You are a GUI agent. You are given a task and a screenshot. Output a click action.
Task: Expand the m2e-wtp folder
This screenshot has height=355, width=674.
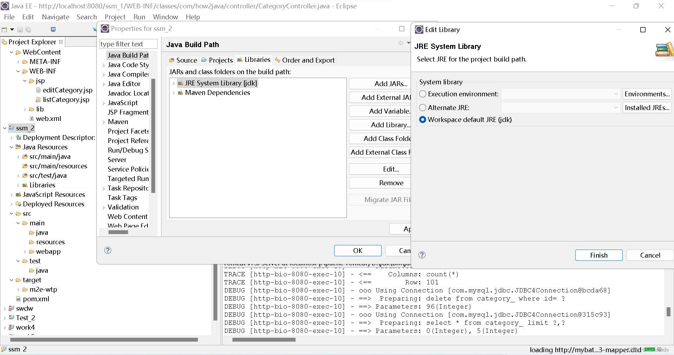tap(18, 290)
